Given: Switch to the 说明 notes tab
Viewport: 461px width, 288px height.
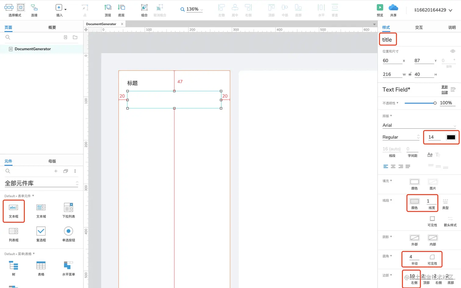Looking at the screenshot, I should [x=452, y=27].
